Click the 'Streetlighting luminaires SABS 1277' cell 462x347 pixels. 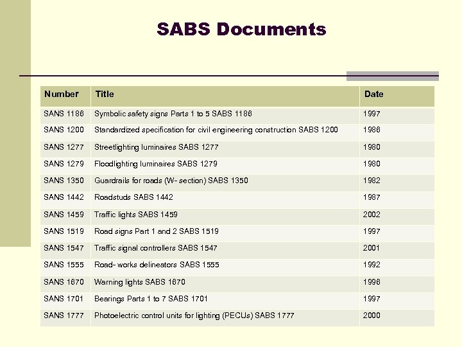[x=157, y=147]
